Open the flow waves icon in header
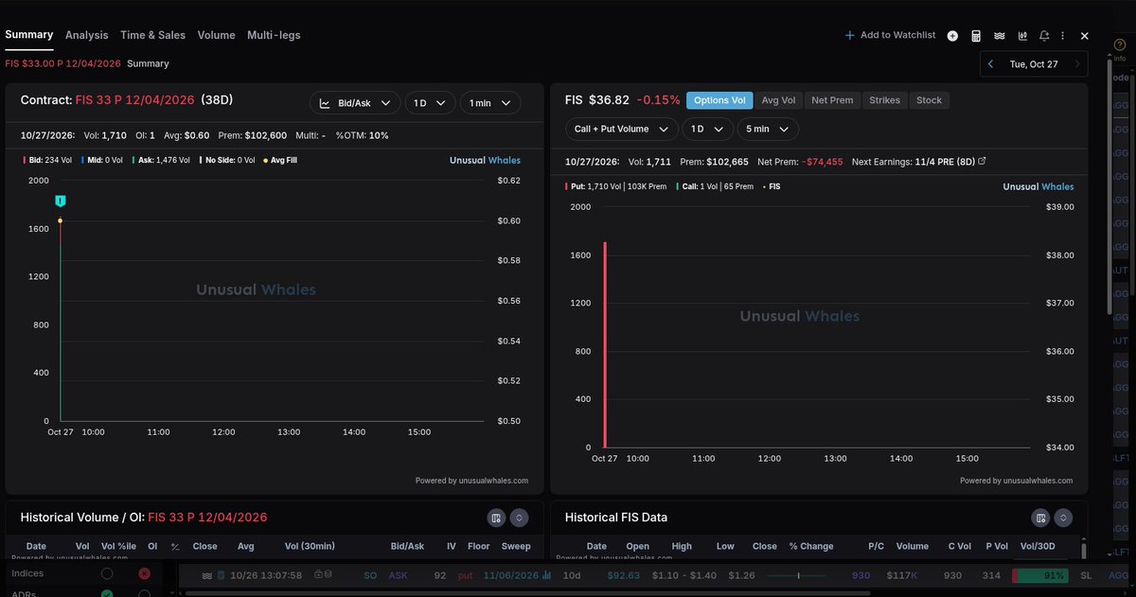The image size is (1136, 597). pyautogui.click(x=999, y=36)
